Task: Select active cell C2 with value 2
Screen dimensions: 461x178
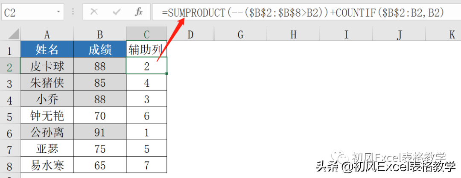Action: (x=147, y=66)
